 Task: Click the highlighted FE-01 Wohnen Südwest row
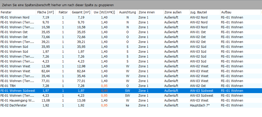tap(18, 91)
